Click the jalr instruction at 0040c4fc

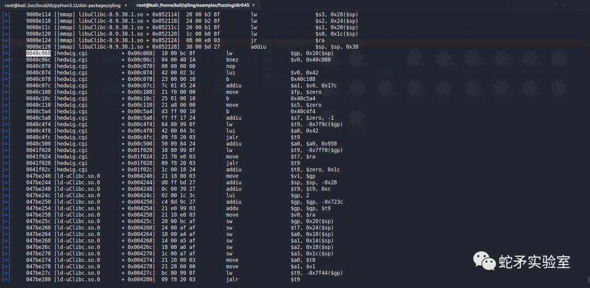[232, 137]
